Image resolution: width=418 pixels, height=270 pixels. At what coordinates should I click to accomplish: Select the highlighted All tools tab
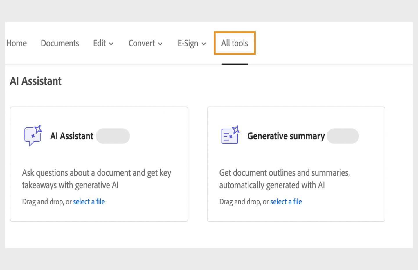click(x=235, y=43)
